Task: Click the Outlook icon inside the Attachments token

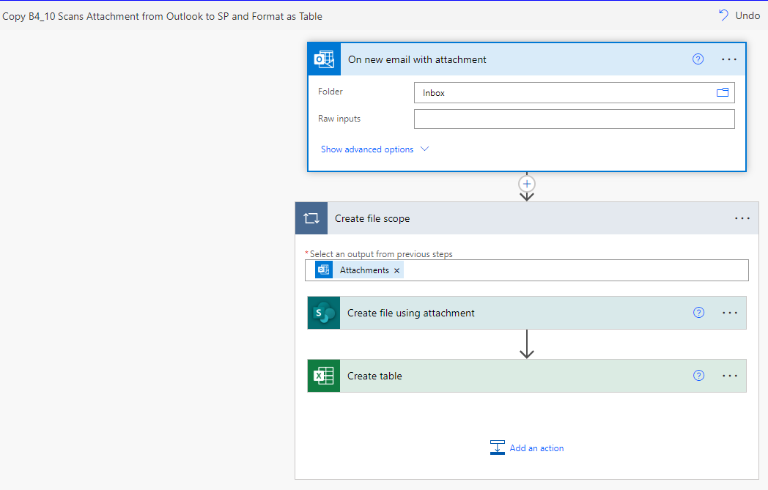Action: coord(322,270)
